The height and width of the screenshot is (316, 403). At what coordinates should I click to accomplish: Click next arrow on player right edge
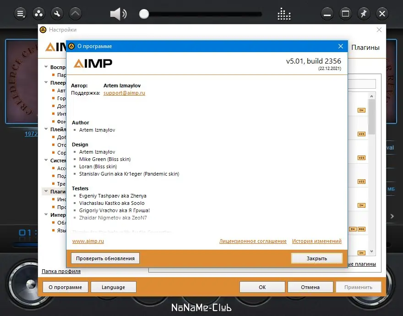tap(392, 216)
